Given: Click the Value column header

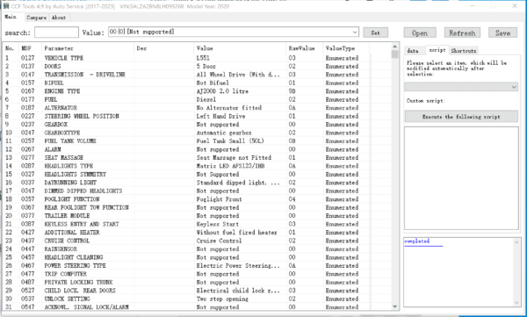Looking at the screenshot, I should pos(240,48).
